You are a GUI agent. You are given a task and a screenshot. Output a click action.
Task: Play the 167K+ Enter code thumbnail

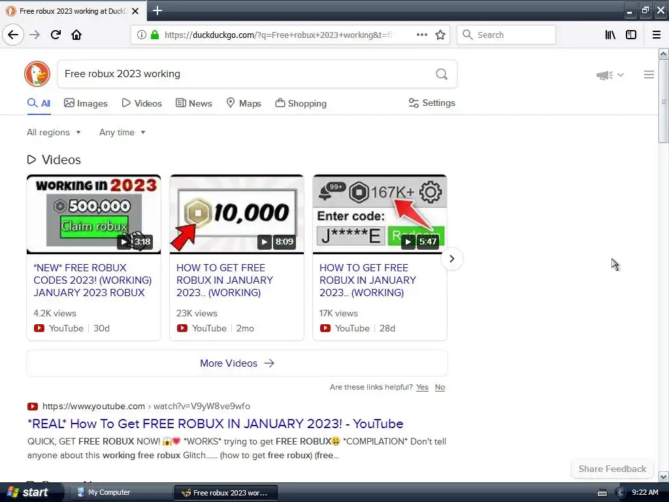click(380, 214)
